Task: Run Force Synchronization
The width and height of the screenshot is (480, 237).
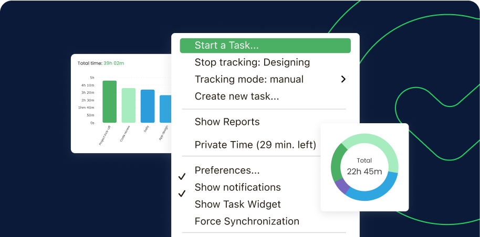Action: click(x=247, y=221)
